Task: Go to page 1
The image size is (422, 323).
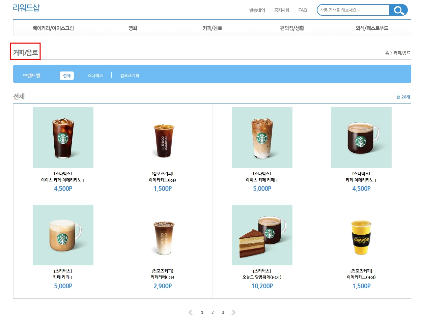Action: point(202,313)
